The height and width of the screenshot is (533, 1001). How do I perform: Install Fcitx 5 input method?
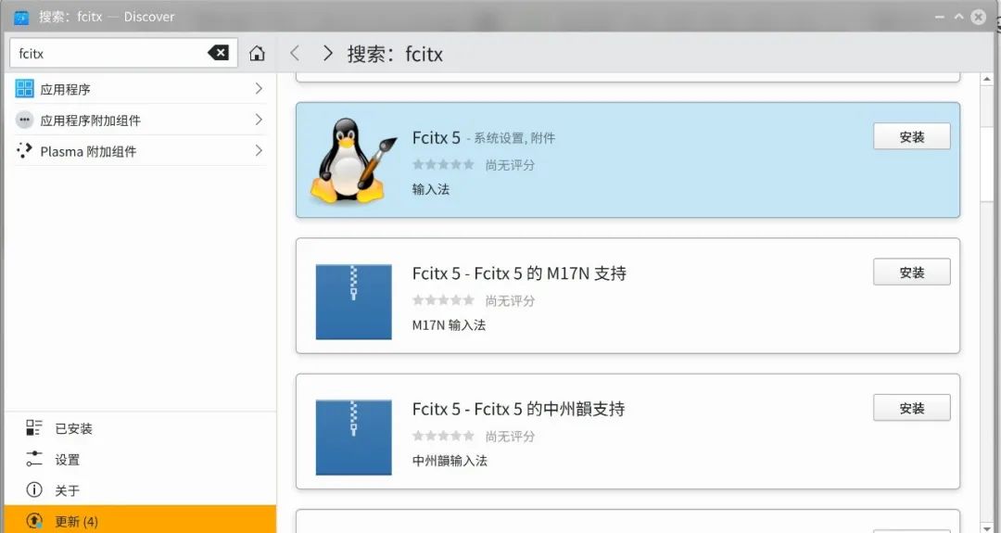[912, 136]
